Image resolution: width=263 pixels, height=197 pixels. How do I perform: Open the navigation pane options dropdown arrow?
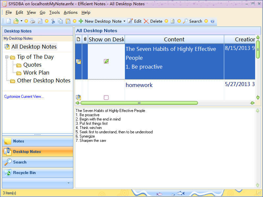pyautogui.click(x=68, y=183)
